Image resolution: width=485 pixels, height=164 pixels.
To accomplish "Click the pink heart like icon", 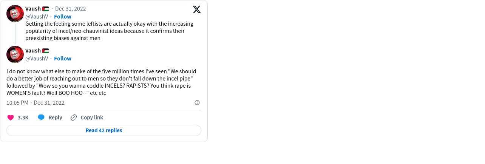I will 11,118.
